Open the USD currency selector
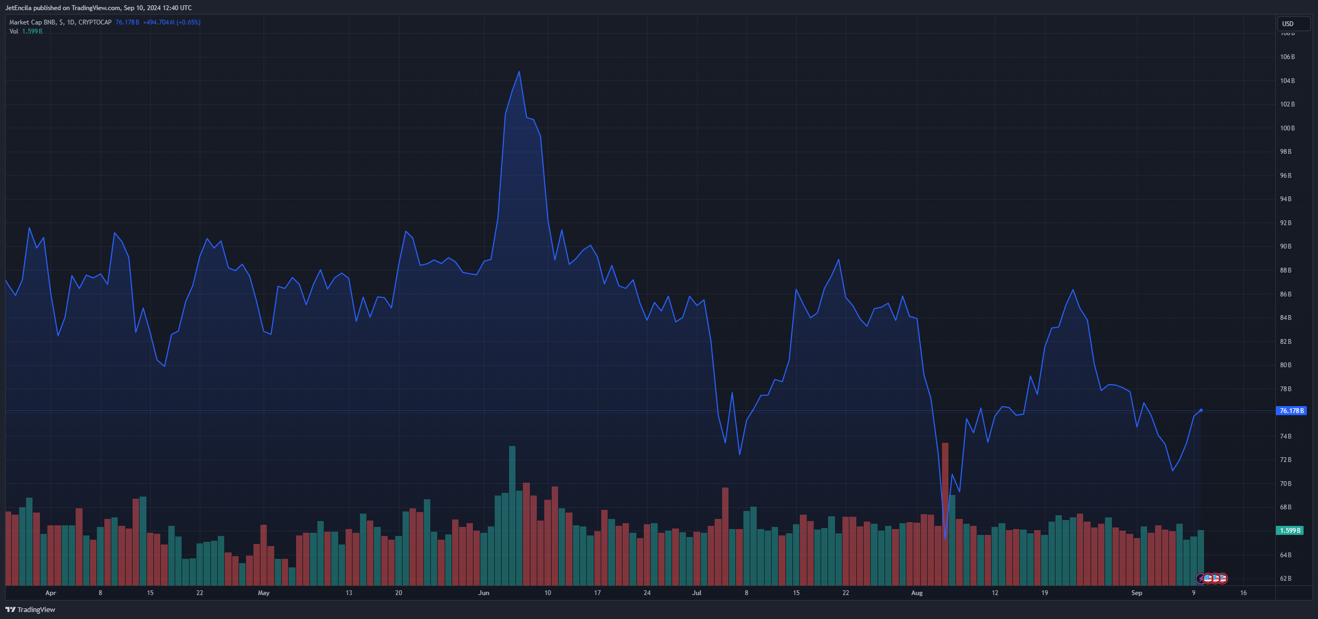 pos(1293,23)
